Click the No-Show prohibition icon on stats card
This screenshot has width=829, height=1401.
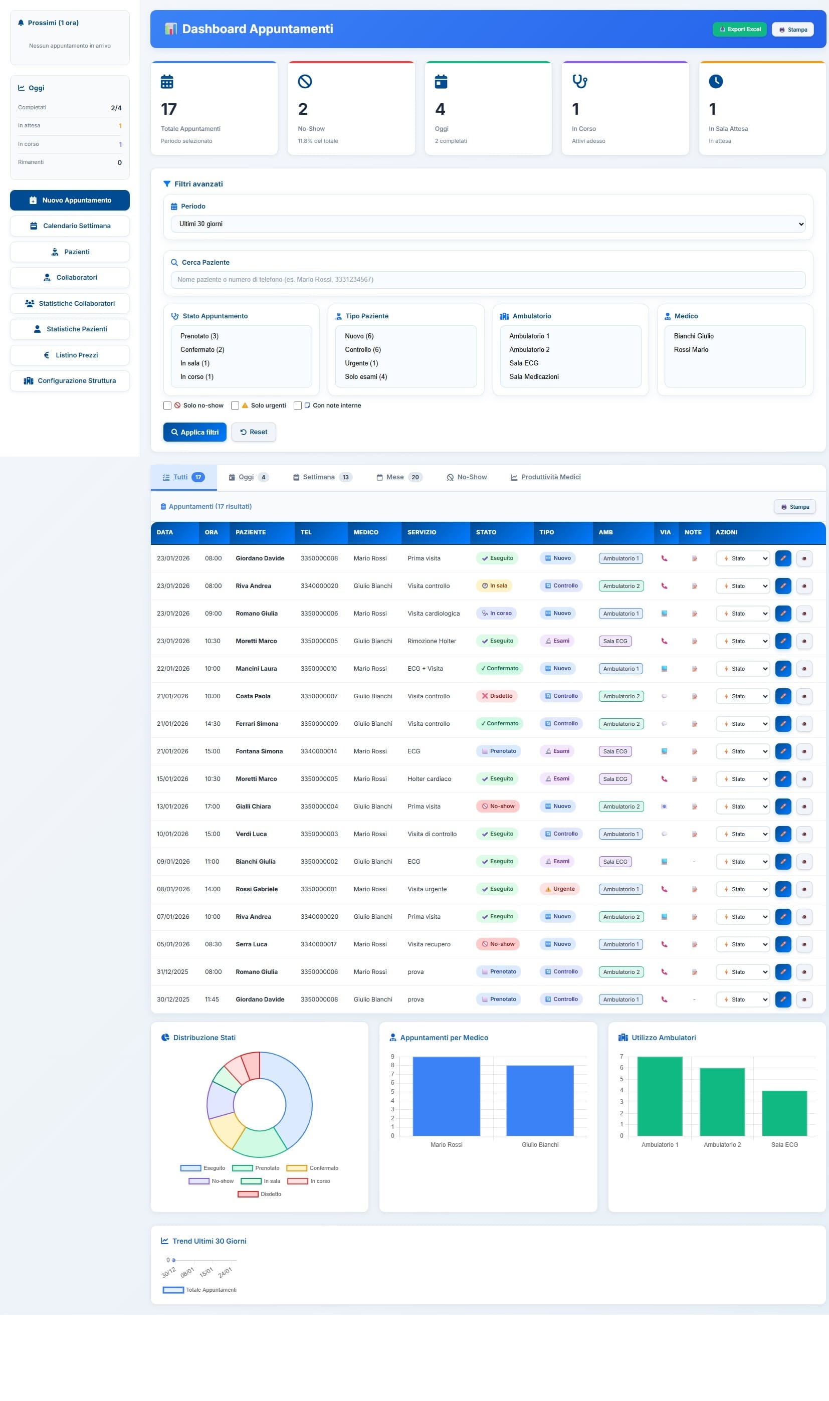coord(304,82)
